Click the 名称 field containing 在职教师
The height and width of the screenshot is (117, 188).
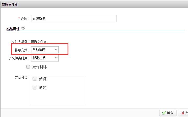74,19
